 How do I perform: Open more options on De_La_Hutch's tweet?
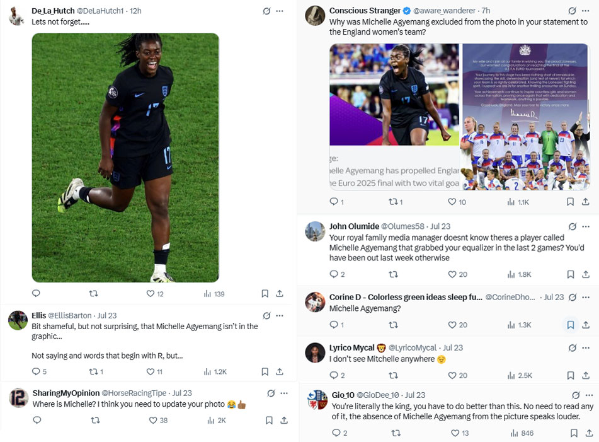point(280,11)
